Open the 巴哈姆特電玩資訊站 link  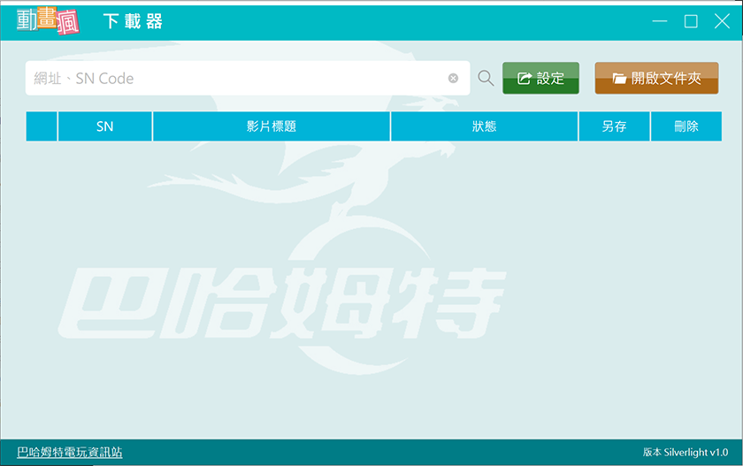point(70,452)
